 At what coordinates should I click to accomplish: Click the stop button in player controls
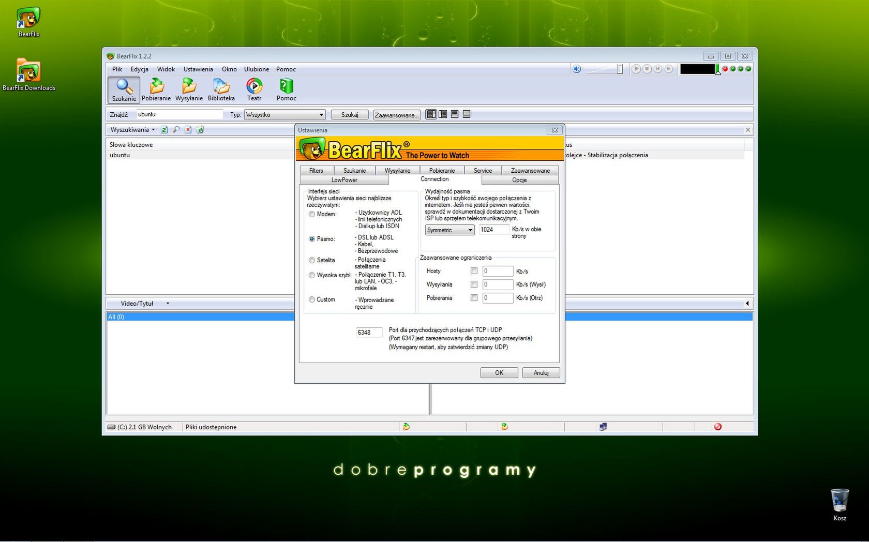pos(647,69)
